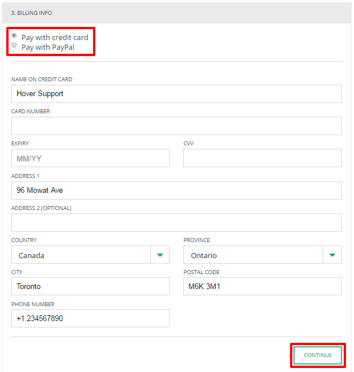Open the Country dropdown arrow

(x=160, y=255)
